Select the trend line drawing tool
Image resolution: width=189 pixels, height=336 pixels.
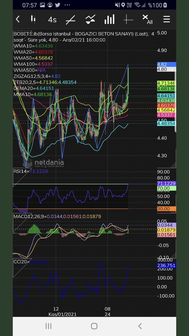[x=71, y=20]
